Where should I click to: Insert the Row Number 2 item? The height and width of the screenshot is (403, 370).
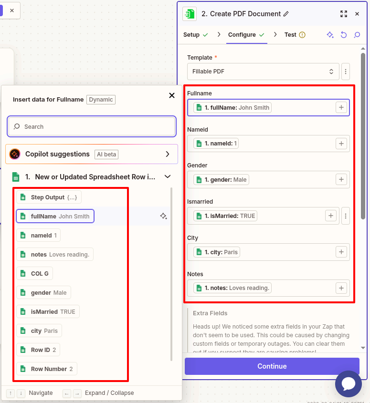point(47,369)
